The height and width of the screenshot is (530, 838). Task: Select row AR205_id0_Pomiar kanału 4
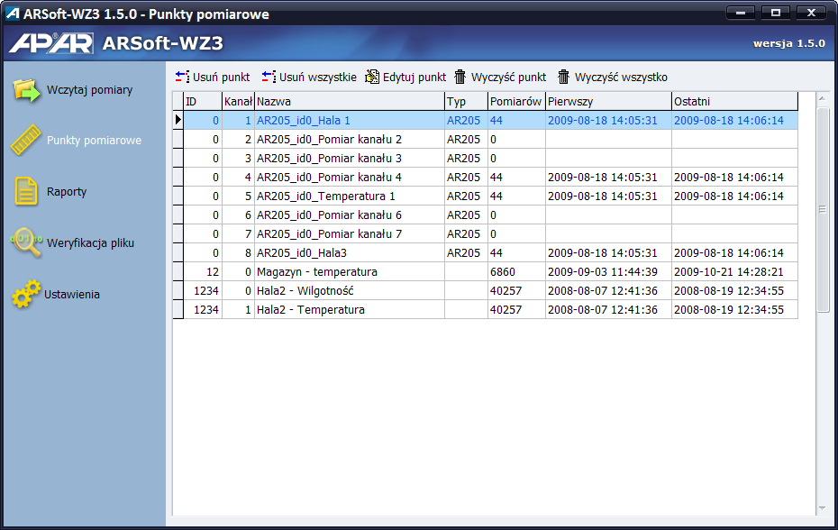(x=486, y=177)
